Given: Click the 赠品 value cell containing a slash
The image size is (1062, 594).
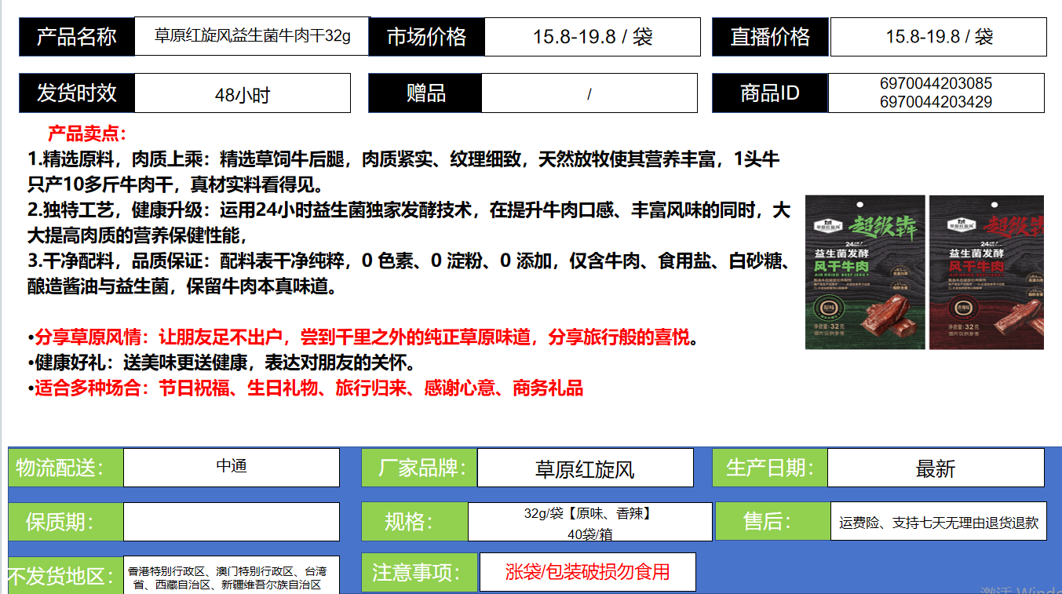Looking at the screenshot, I should click(589, 93).
